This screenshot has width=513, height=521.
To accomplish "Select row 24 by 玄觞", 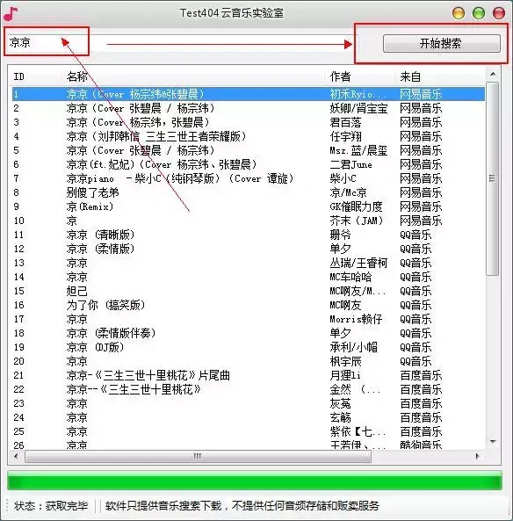I will click(249, 417).
